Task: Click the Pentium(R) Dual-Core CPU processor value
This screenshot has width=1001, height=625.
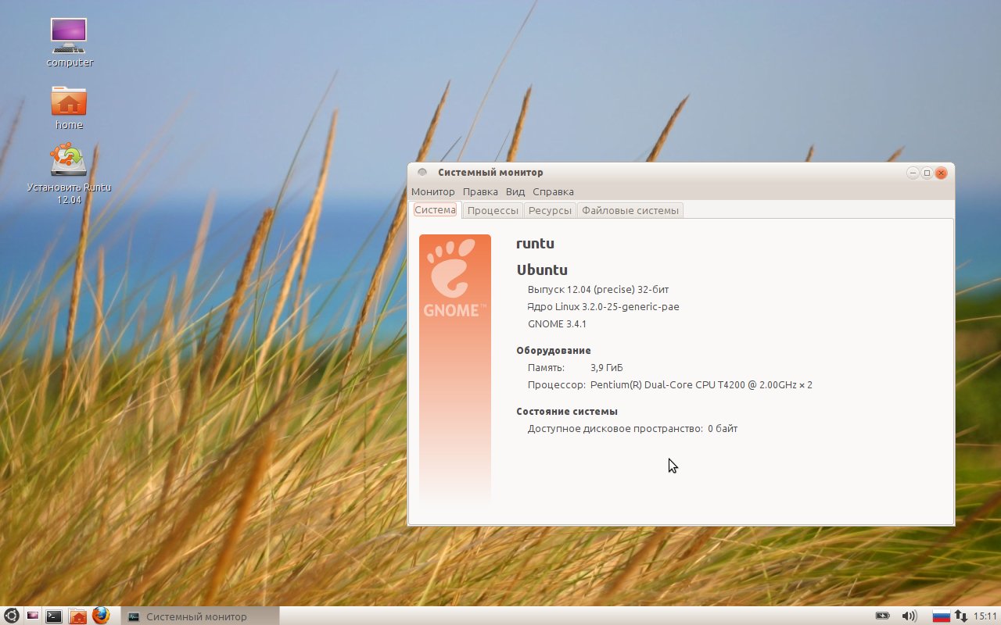Action: pos(701,385)
